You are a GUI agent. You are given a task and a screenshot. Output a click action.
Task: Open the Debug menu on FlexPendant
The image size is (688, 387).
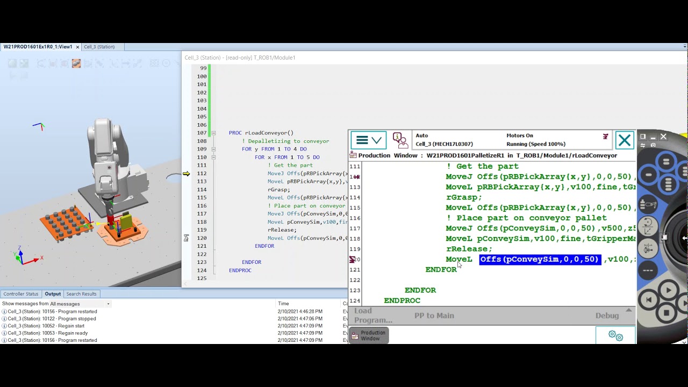tap(607, 316)
